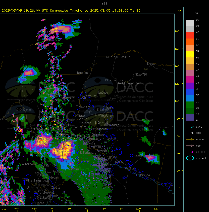Click the magenta eb+bip arrow in legend
209x212 pixels.
point(190,152)
